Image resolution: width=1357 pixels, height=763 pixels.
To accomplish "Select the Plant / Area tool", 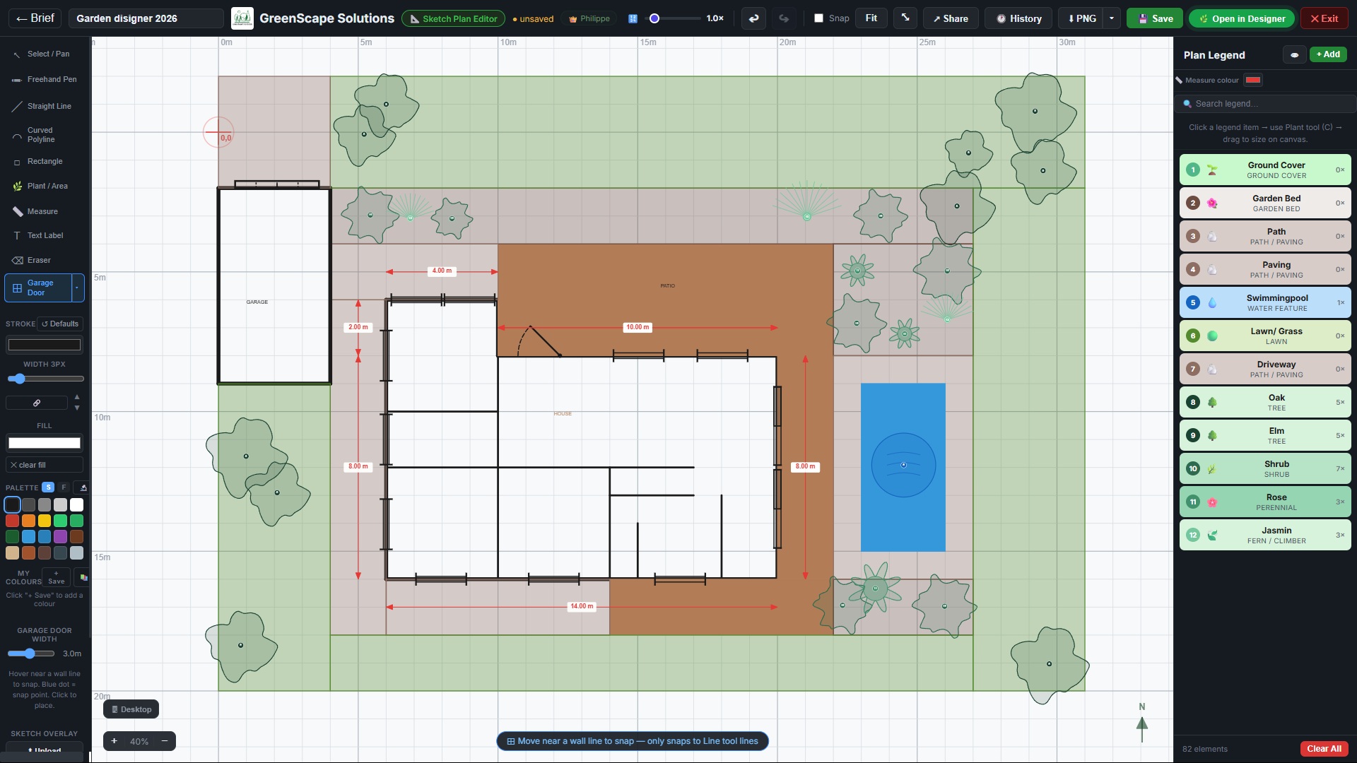I will [45, 187].
